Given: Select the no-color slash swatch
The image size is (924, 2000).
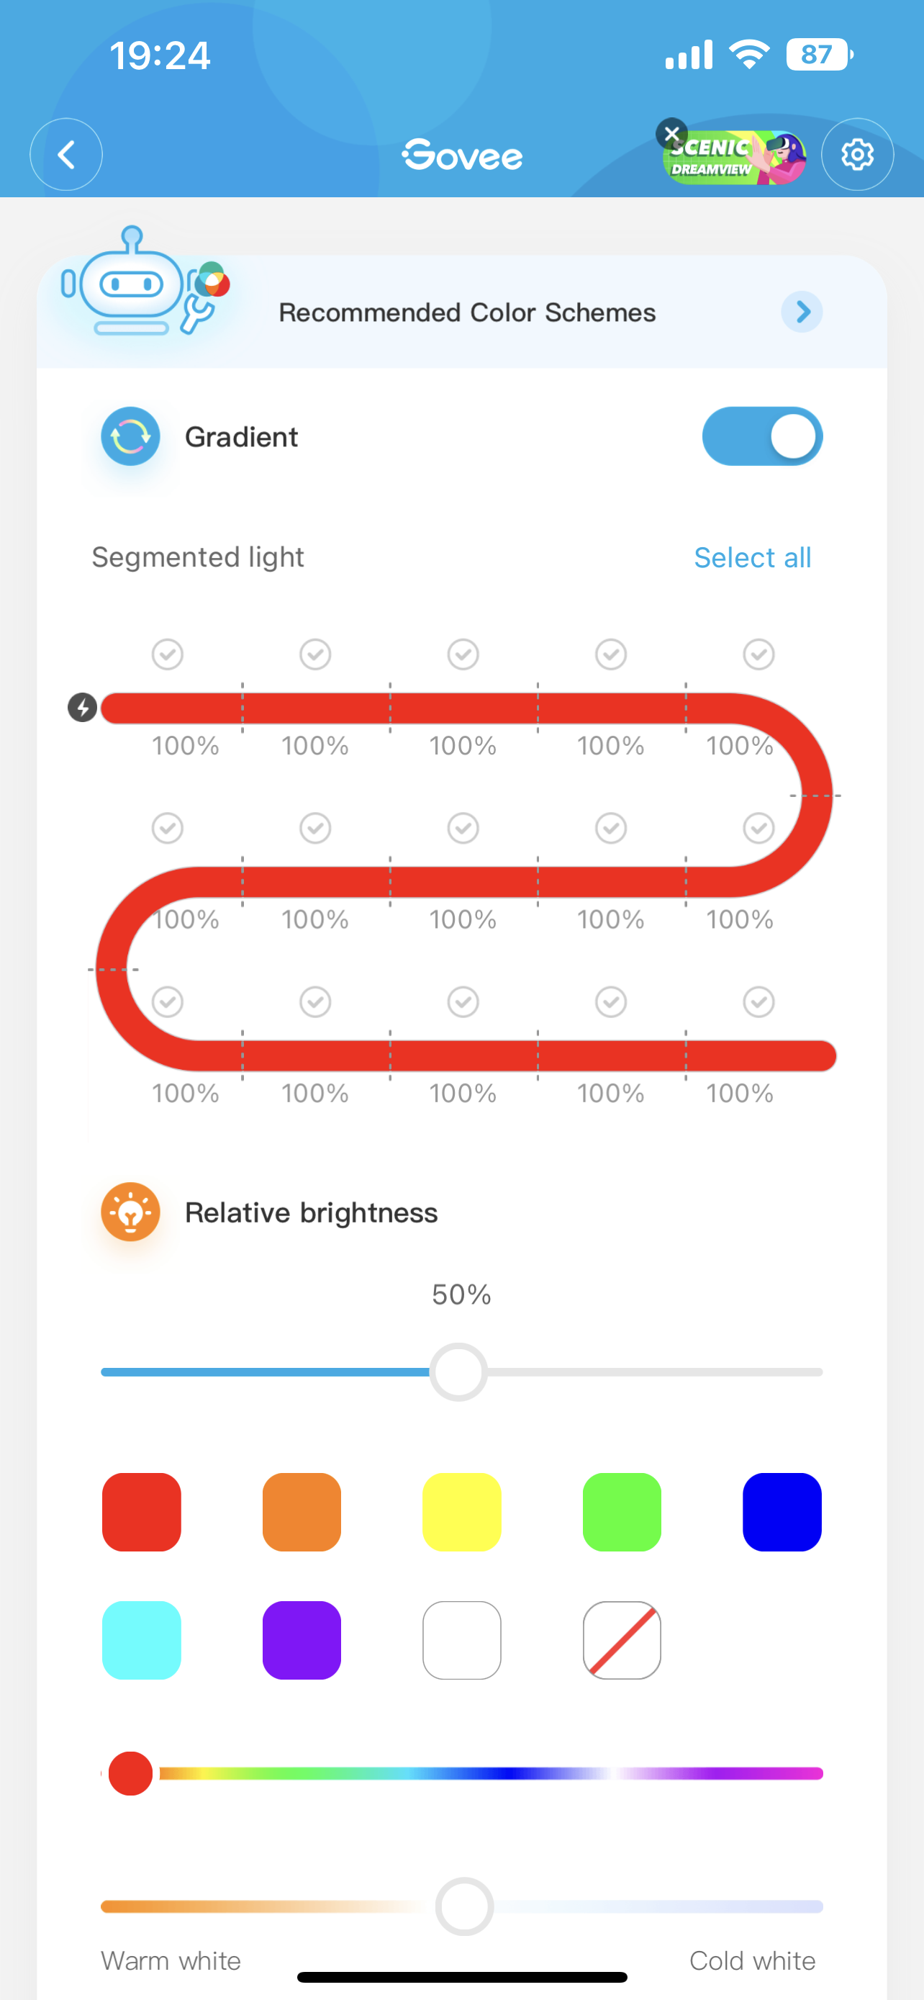Looking at the screenshot, I should click(622, 1640).
